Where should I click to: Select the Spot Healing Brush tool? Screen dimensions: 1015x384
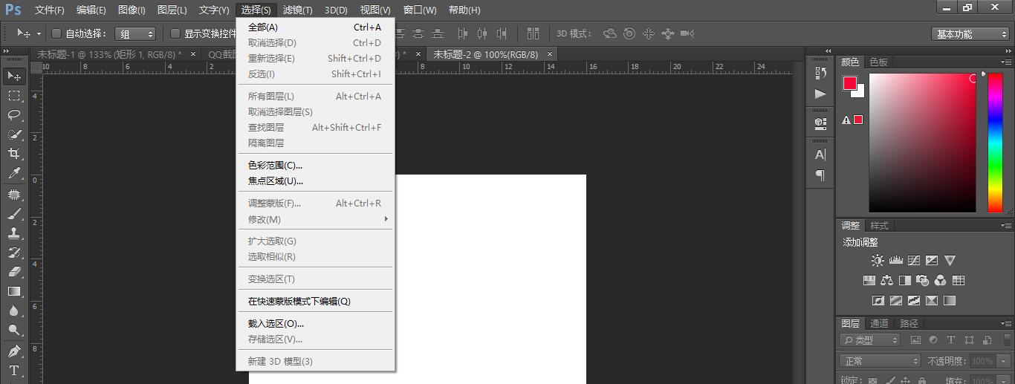click(14, 195)
